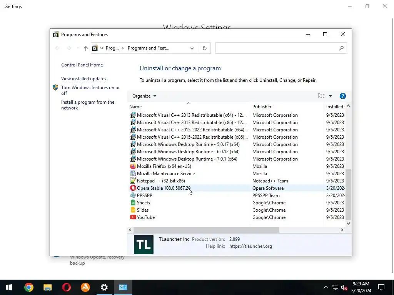Open Control Panel Home link
394x295 pixels.
[82, 65]
